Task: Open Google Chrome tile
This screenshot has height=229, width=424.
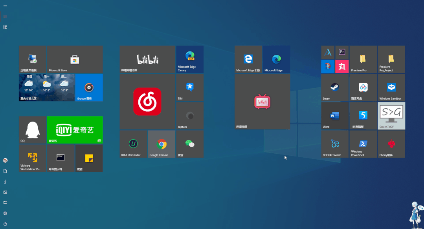Action: point(162,144)
